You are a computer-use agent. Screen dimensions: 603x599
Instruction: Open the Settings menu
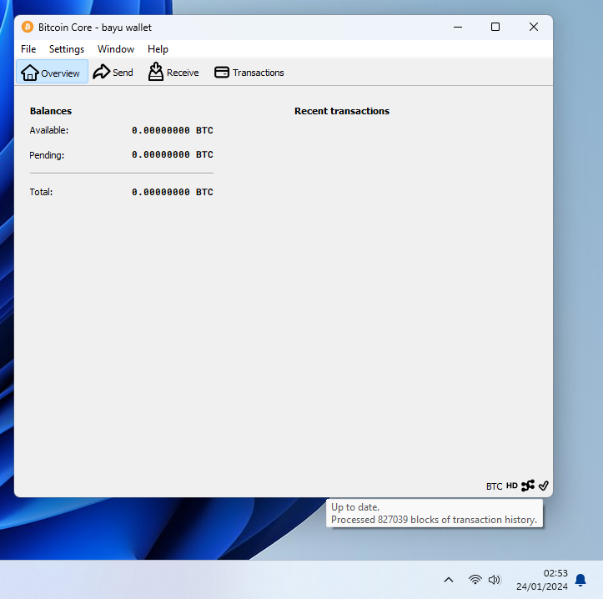point(67,49)
